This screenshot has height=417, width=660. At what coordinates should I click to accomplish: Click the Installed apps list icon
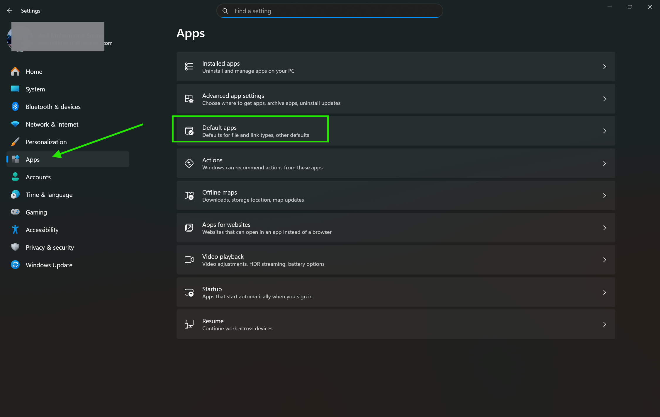pyautogui.click(x=189, y=67)
